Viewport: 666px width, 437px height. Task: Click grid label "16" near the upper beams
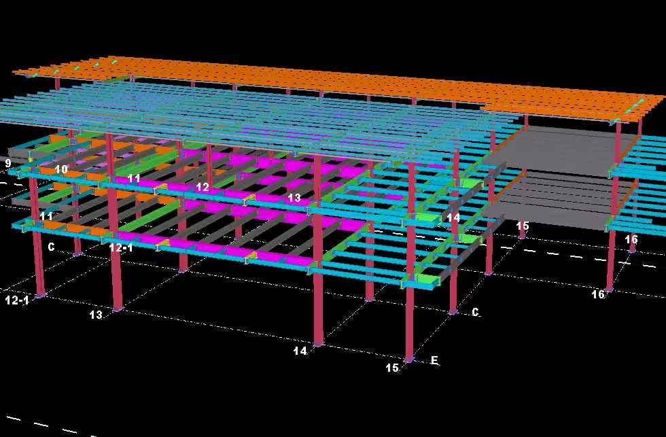click(x=631, y=239)
